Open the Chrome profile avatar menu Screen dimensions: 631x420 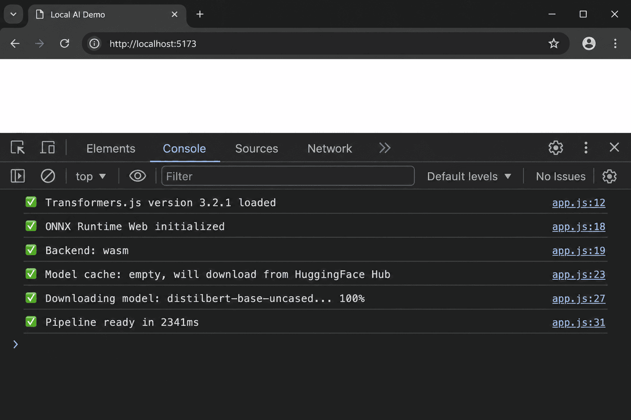point(589,44)
